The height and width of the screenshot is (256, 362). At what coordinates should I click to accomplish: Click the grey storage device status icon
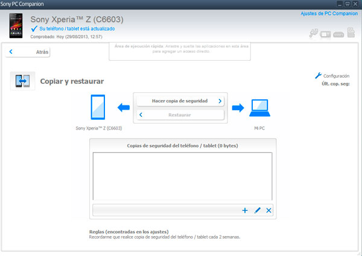338,35
